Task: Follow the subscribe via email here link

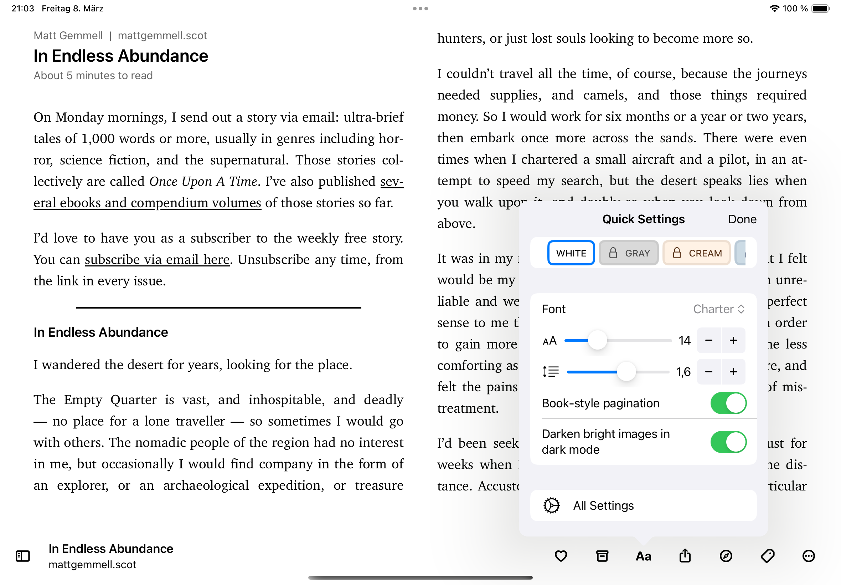Action: 157,260
